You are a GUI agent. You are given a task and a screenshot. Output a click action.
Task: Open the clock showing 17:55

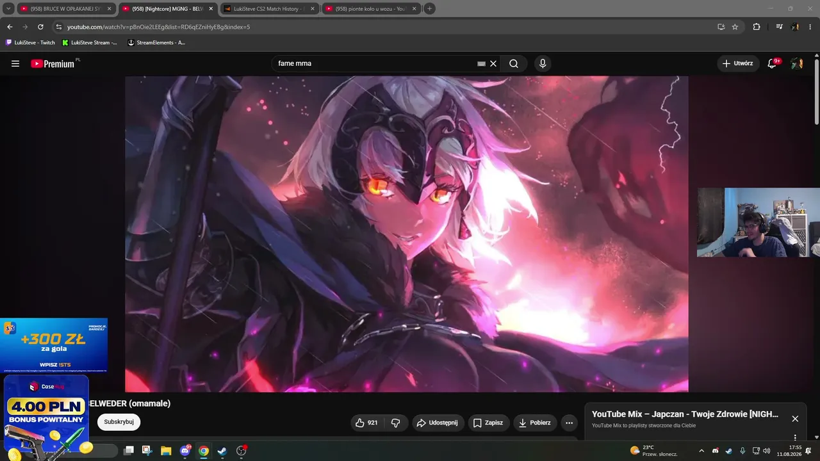point(789,451)
